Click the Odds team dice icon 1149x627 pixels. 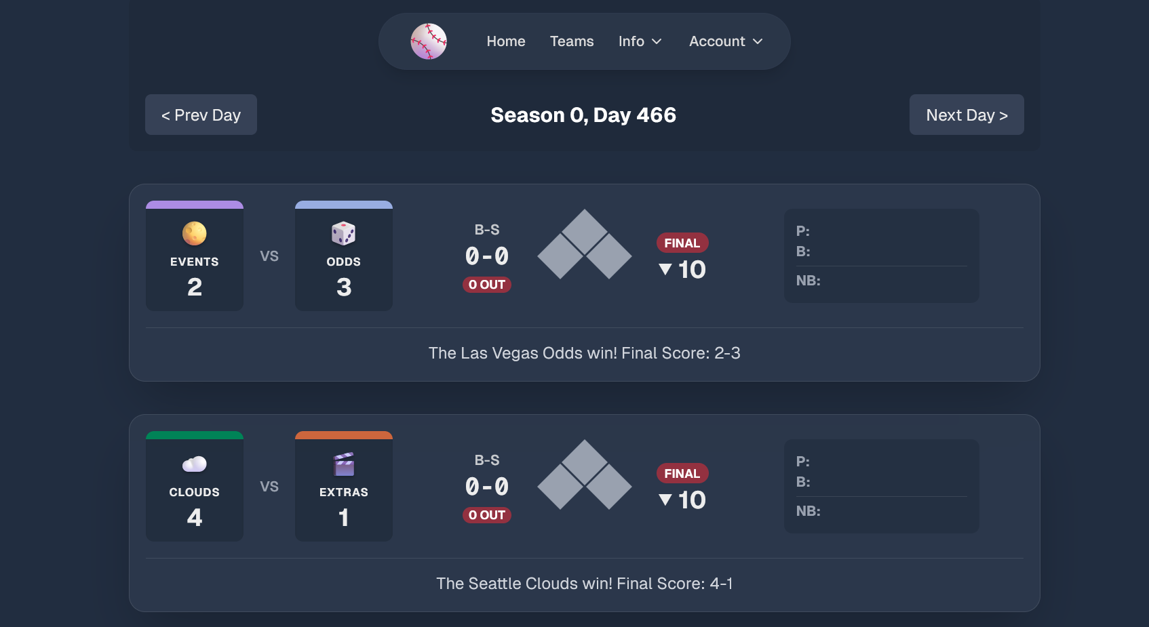pyautogui.click(x=344, y=233)
